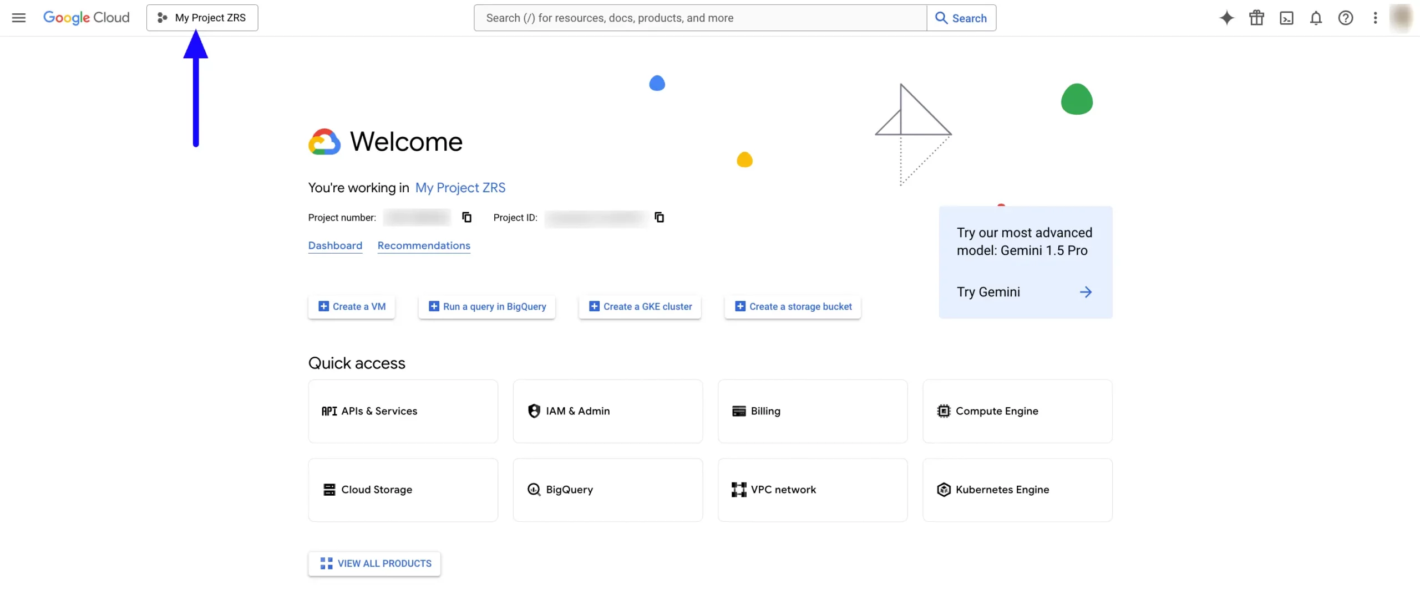Click Create a storage bucket
Image resolution: width=1420 pixels, height=591 pixels.
[793, 306]
